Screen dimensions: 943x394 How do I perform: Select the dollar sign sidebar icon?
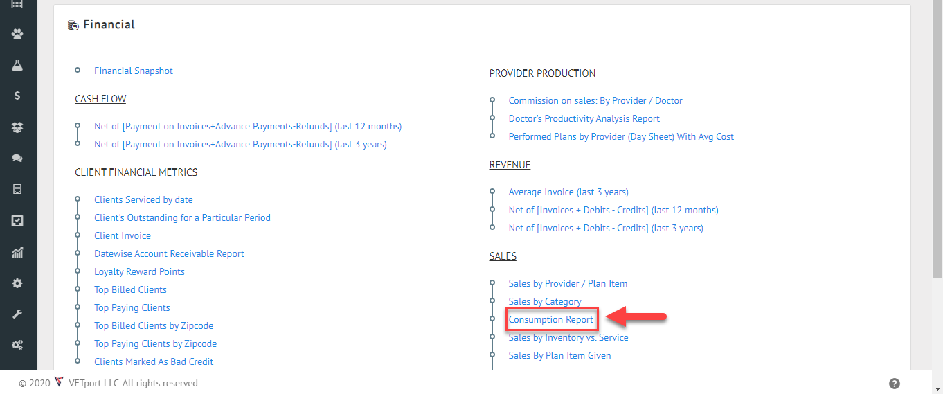[17, 96]
